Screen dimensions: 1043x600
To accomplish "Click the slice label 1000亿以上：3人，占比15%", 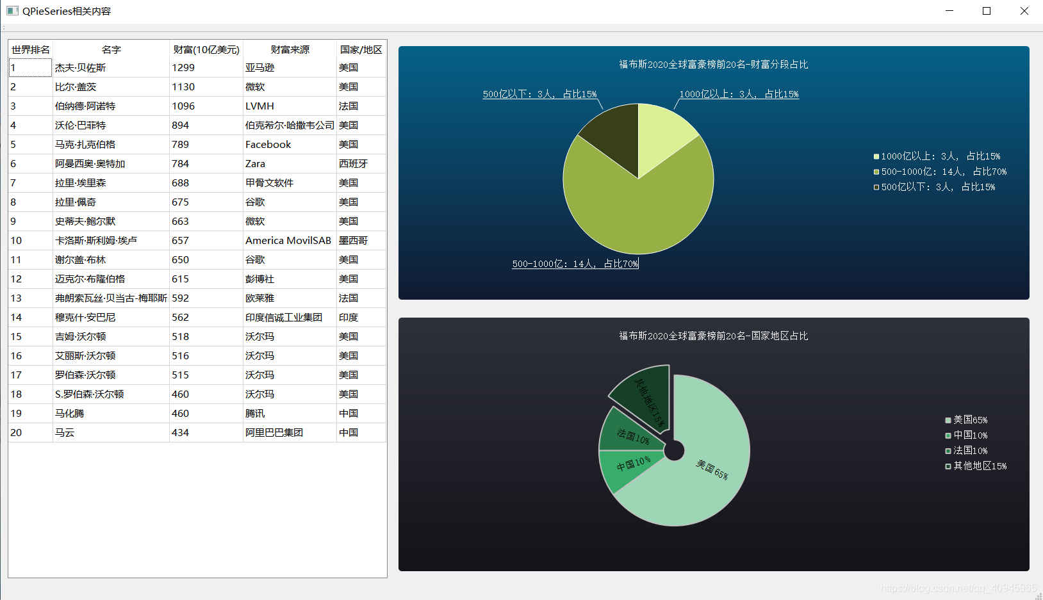I will [x=739, y=94].
